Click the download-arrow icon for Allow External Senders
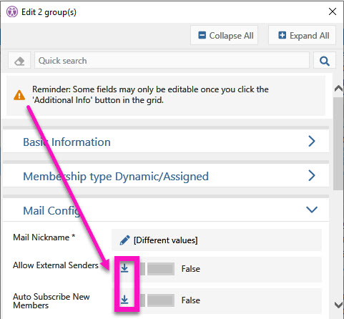 (124, 268)
